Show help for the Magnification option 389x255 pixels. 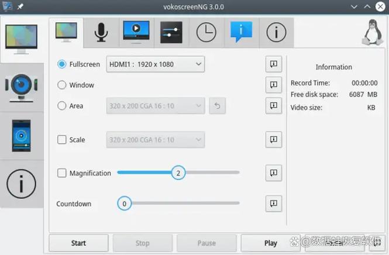click(274, 173)
